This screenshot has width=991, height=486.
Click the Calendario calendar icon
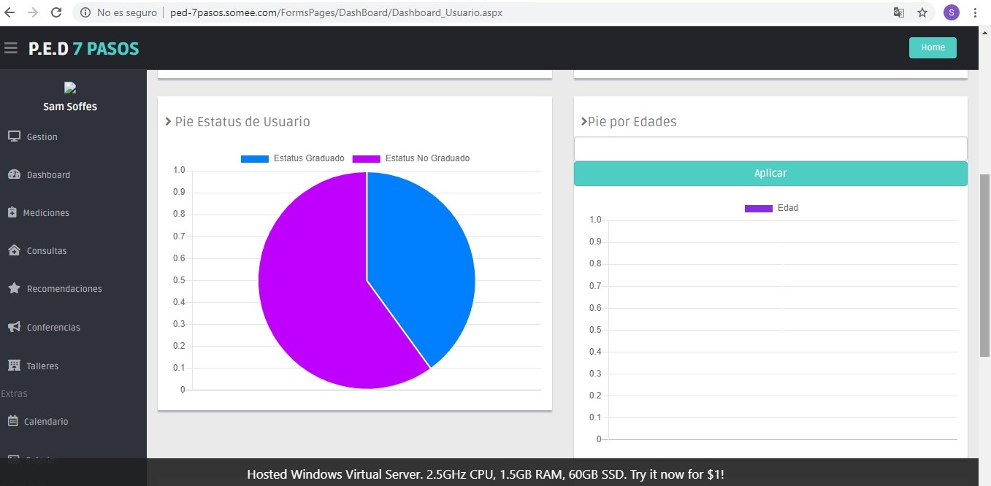coord(12,421)
